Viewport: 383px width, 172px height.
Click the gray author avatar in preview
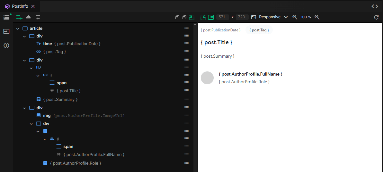click(x=207, y=78)
